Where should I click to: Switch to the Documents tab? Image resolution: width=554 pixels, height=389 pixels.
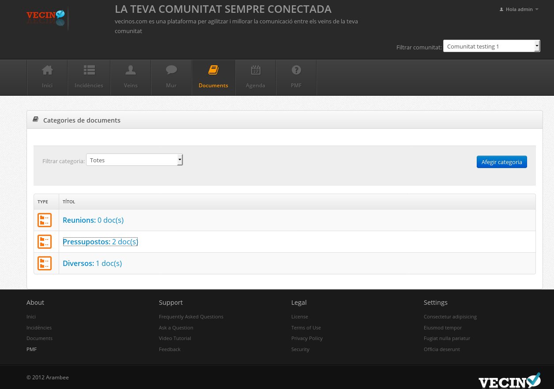tap(213, 77)
